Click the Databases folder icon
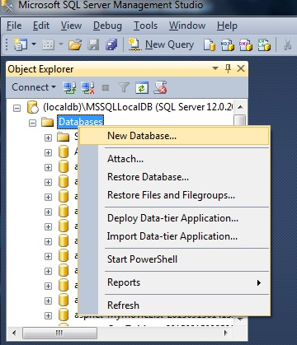Image resolution: width=297 pixels, height=345 pixels. (47, 122)
